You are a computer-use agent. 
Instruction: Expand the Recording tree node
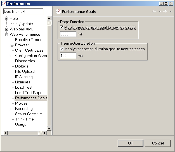(12, 109)
